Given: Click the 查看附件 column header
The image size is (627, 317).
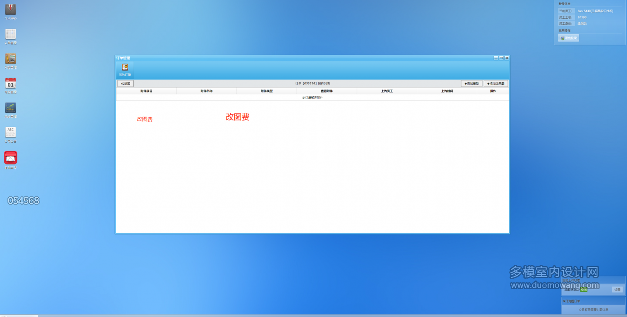Looking at the screenshot, I should [x=327, y=91].
